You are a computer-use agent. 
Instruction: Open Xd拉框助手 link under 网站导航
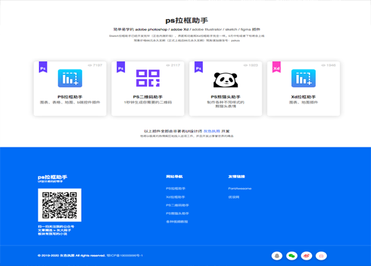[x=175, y=197]
